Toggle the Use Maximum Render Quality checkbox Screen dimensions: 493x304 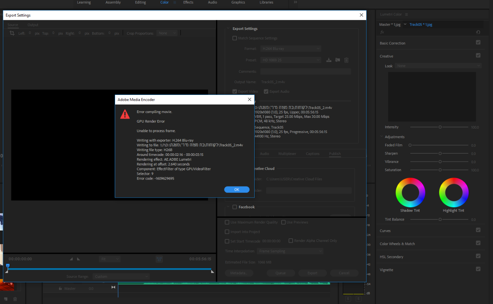click(227, 222)
